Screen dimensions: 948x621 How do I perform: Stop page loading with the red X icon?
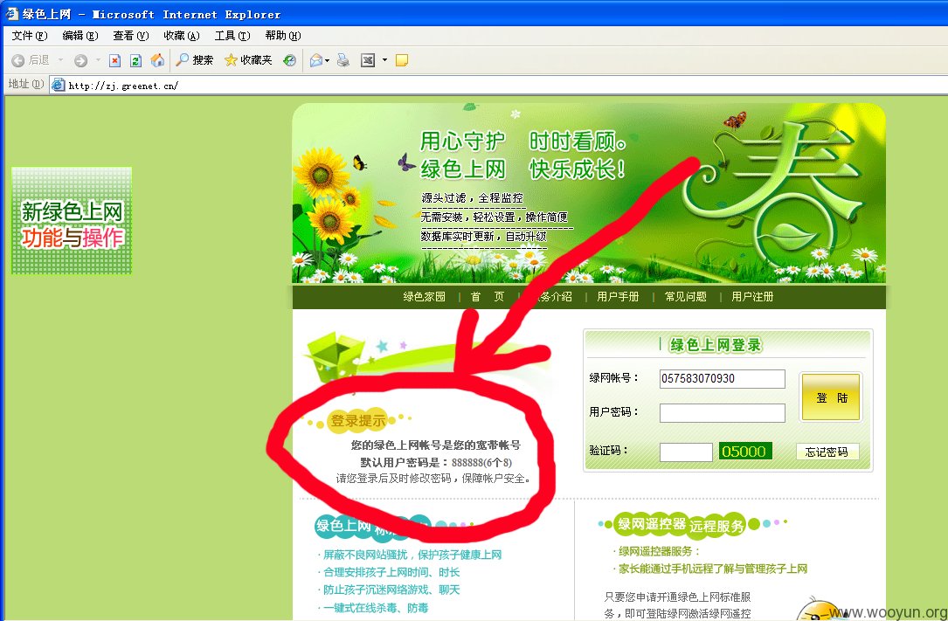click(x=114, y=59)
